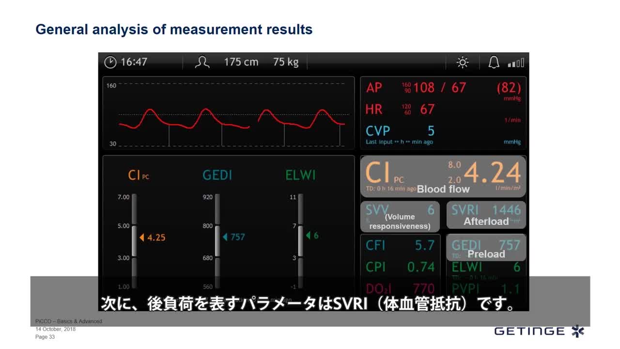Click the 16:47 time display
The height and width of the screenshot is (349, 620).
pos(134,62)
